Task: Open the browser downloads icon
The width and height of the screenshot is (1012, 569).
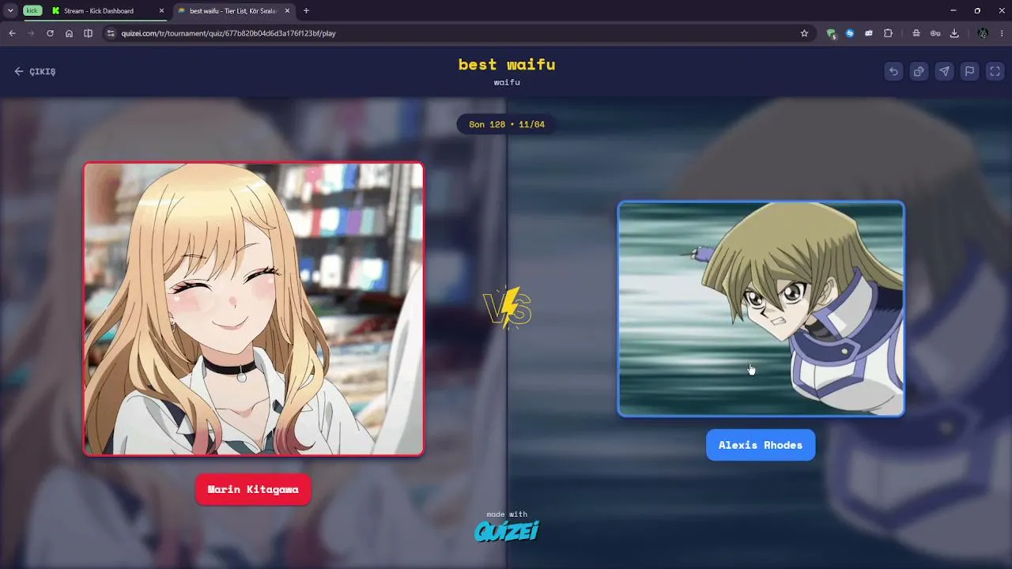Action: click(954, 33)
